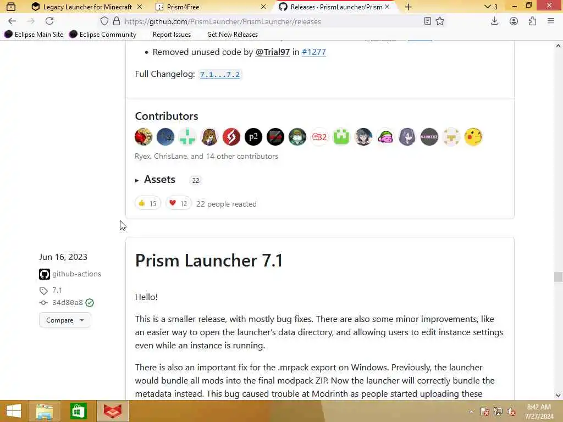Toggle the thumbs up reaction 15

coord(147,203)
